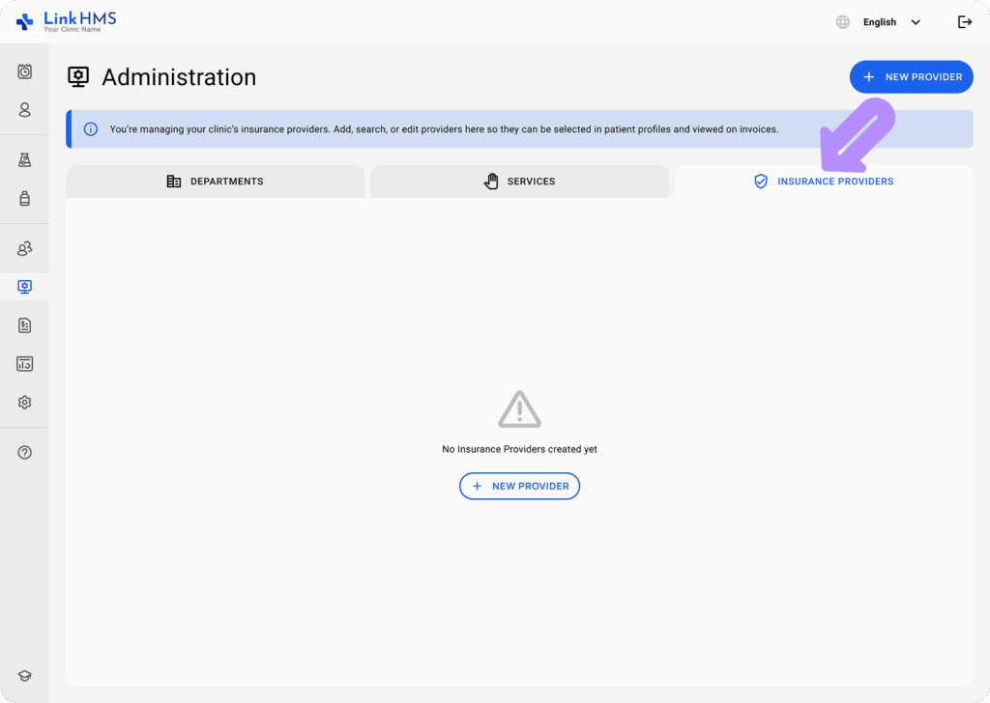Viewport: 990px width, 703px height.
Task: Open the settings gear icon
Action: (x=25, y=403)
